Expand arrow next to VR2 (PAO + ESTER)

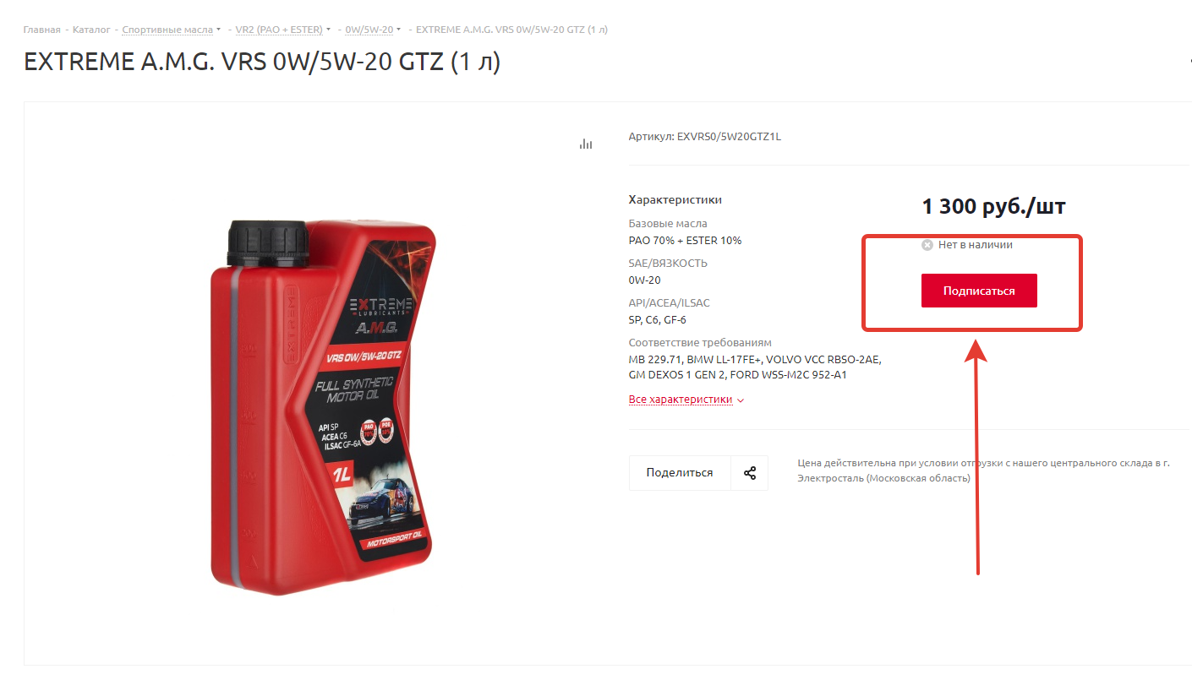point(329,30)
